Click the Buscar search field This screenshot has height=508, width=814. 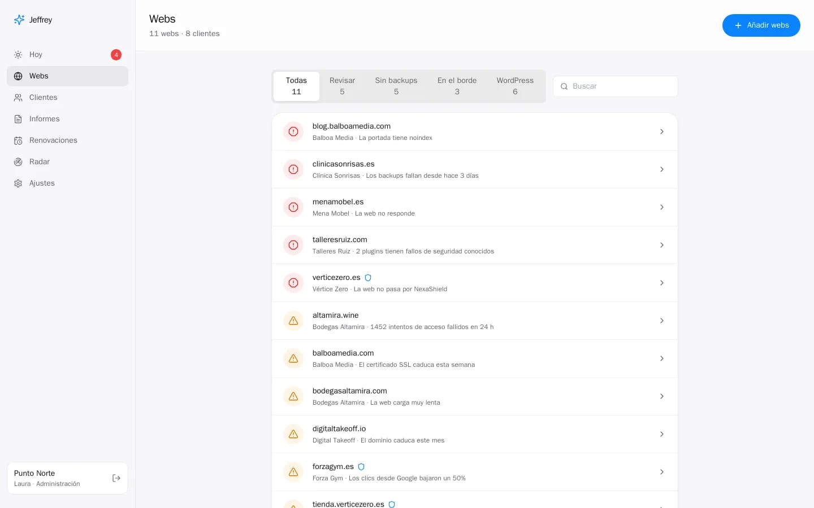pos(616,86)
